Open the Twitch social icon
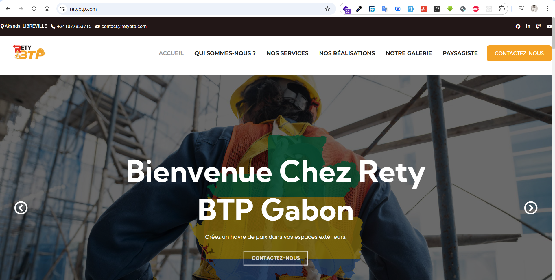This screenshot has width=555, height=280. [x=538, y=26]
